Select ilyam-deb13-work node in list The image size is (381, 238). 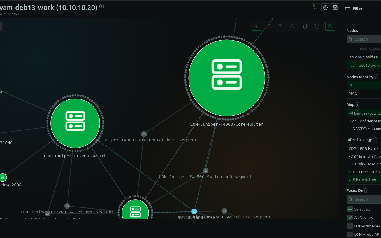pyautogui.click(x=364, y=65)
